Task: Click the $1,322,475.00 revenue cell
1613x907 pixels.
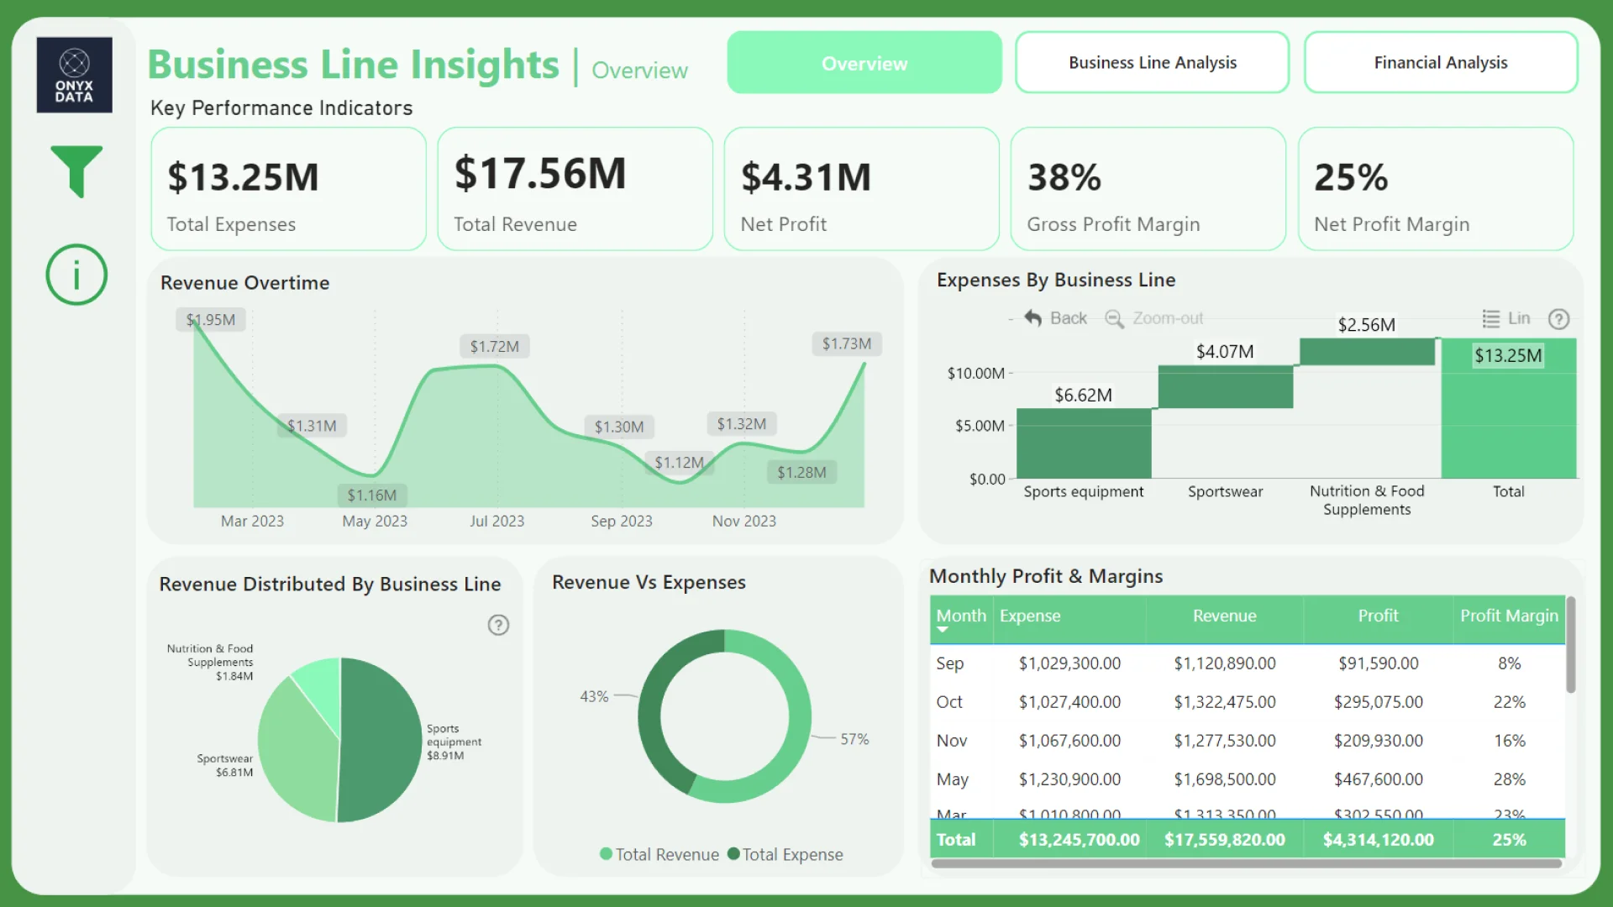Action: [x=1225, y=702]
